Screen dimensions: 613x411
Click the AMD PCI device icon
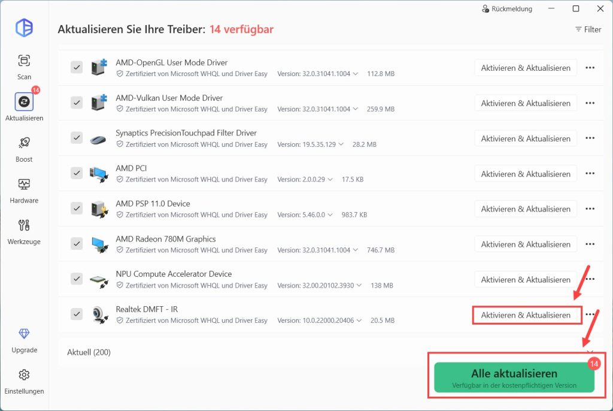pos(99,174)
